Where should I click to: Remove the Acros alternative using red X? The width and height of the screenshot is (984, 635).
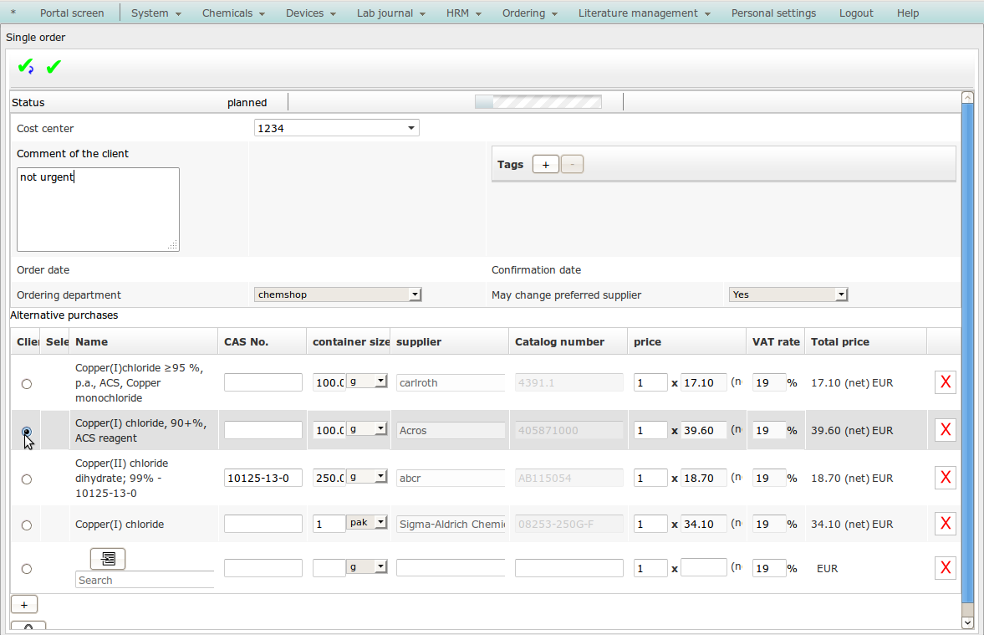point(946,430)
